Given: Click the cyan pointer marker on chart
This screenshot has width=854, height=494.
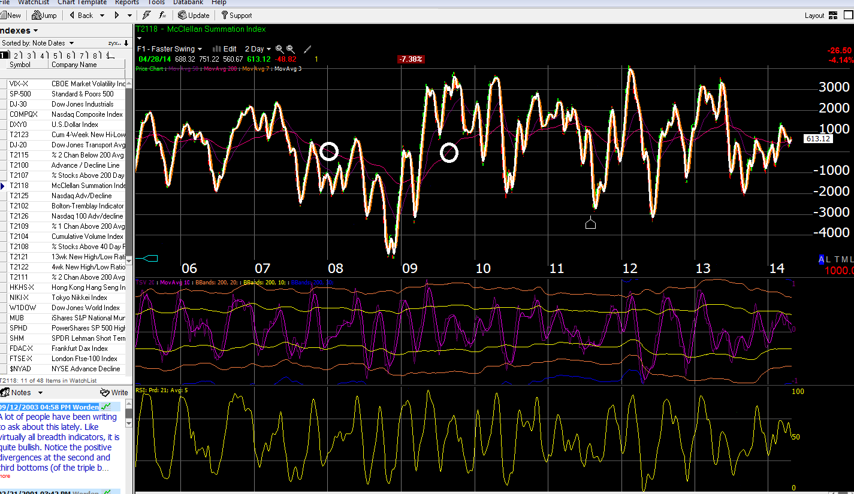Looking at the screenshot, I should (150, 258).
